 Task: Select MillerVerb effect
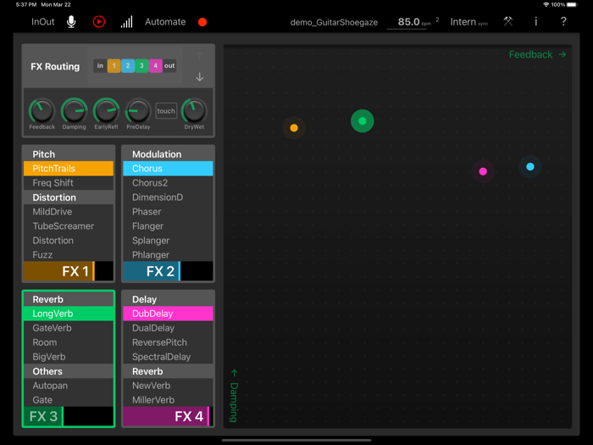tap(168, 399)
